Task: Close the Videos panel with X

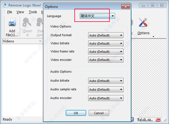Action: point(40,41)
